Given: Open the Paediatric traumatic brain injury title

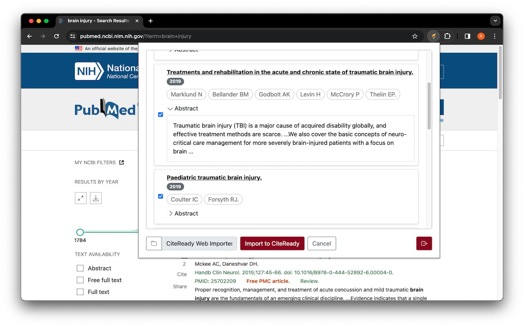Looking at the screenshot, I should pos(214,177).
